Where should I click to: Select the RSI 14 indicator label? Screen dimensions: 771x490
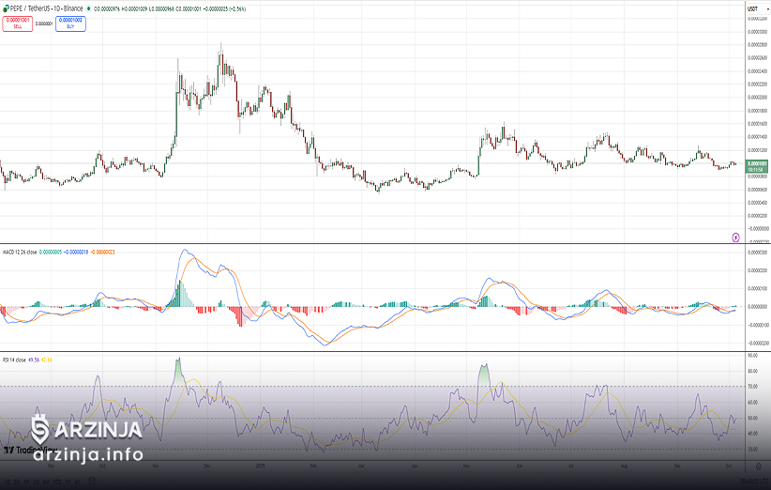point(13,360)
